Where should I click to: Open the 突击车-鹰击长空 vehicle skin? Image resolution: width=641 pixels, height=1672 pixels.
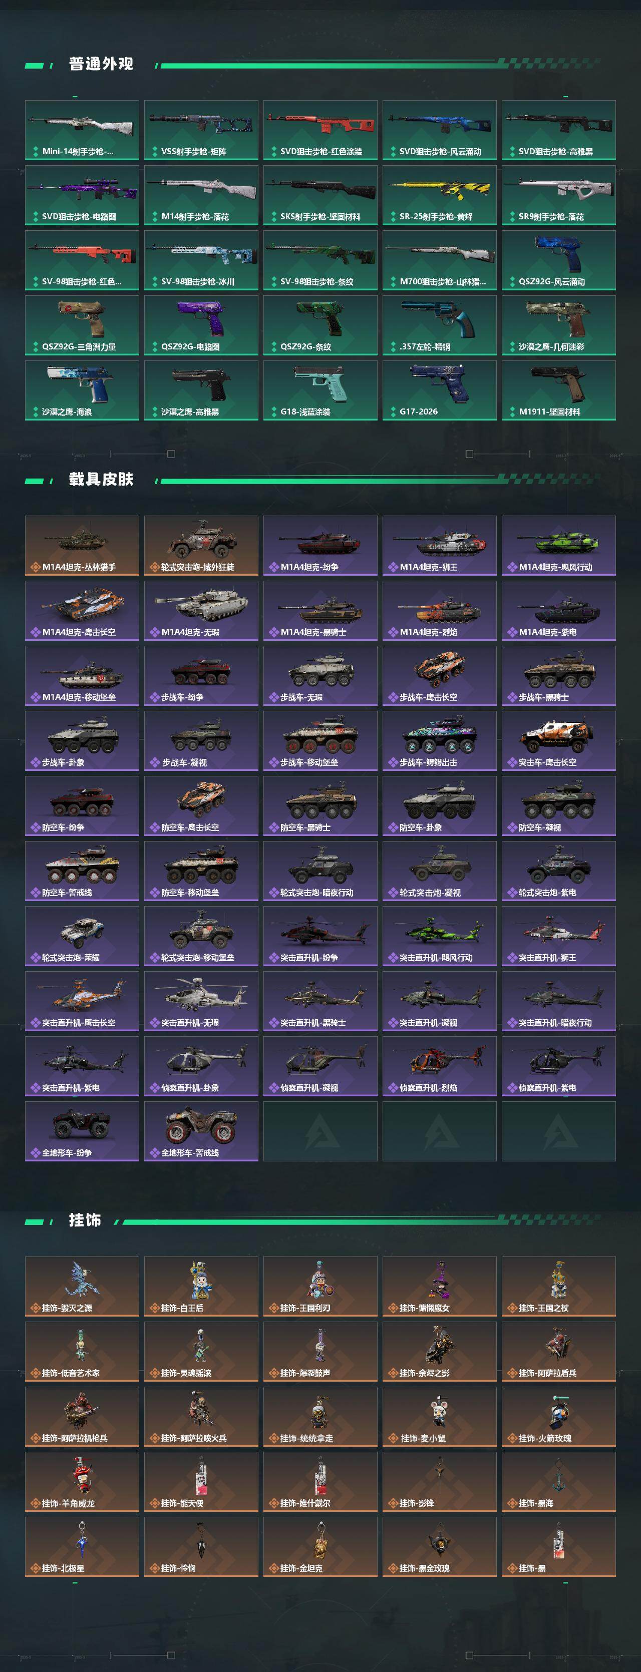click(x=558, y=741)
